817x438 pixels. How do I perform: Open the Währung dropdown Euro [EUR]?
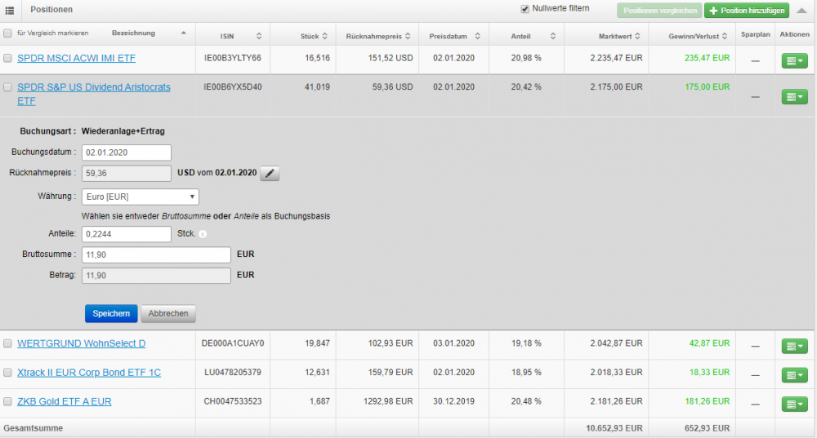141,197
